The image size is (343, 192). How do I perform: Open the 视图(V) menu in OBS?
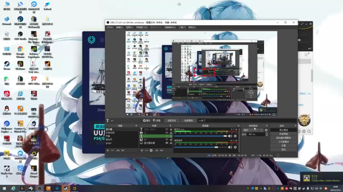129,27
